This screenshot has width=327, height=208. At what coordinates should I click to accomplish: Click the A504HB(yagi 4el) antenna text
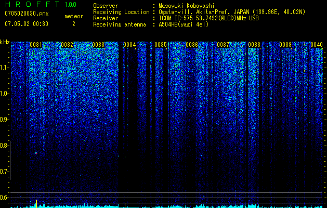(x=184, y=24)
